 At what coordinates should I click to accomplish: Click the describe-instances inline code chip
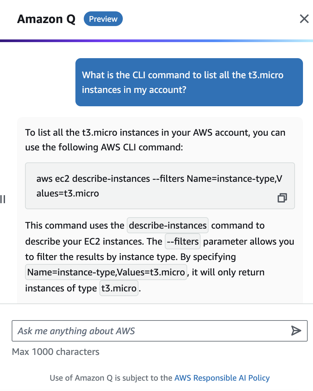[x=168, y=226]
